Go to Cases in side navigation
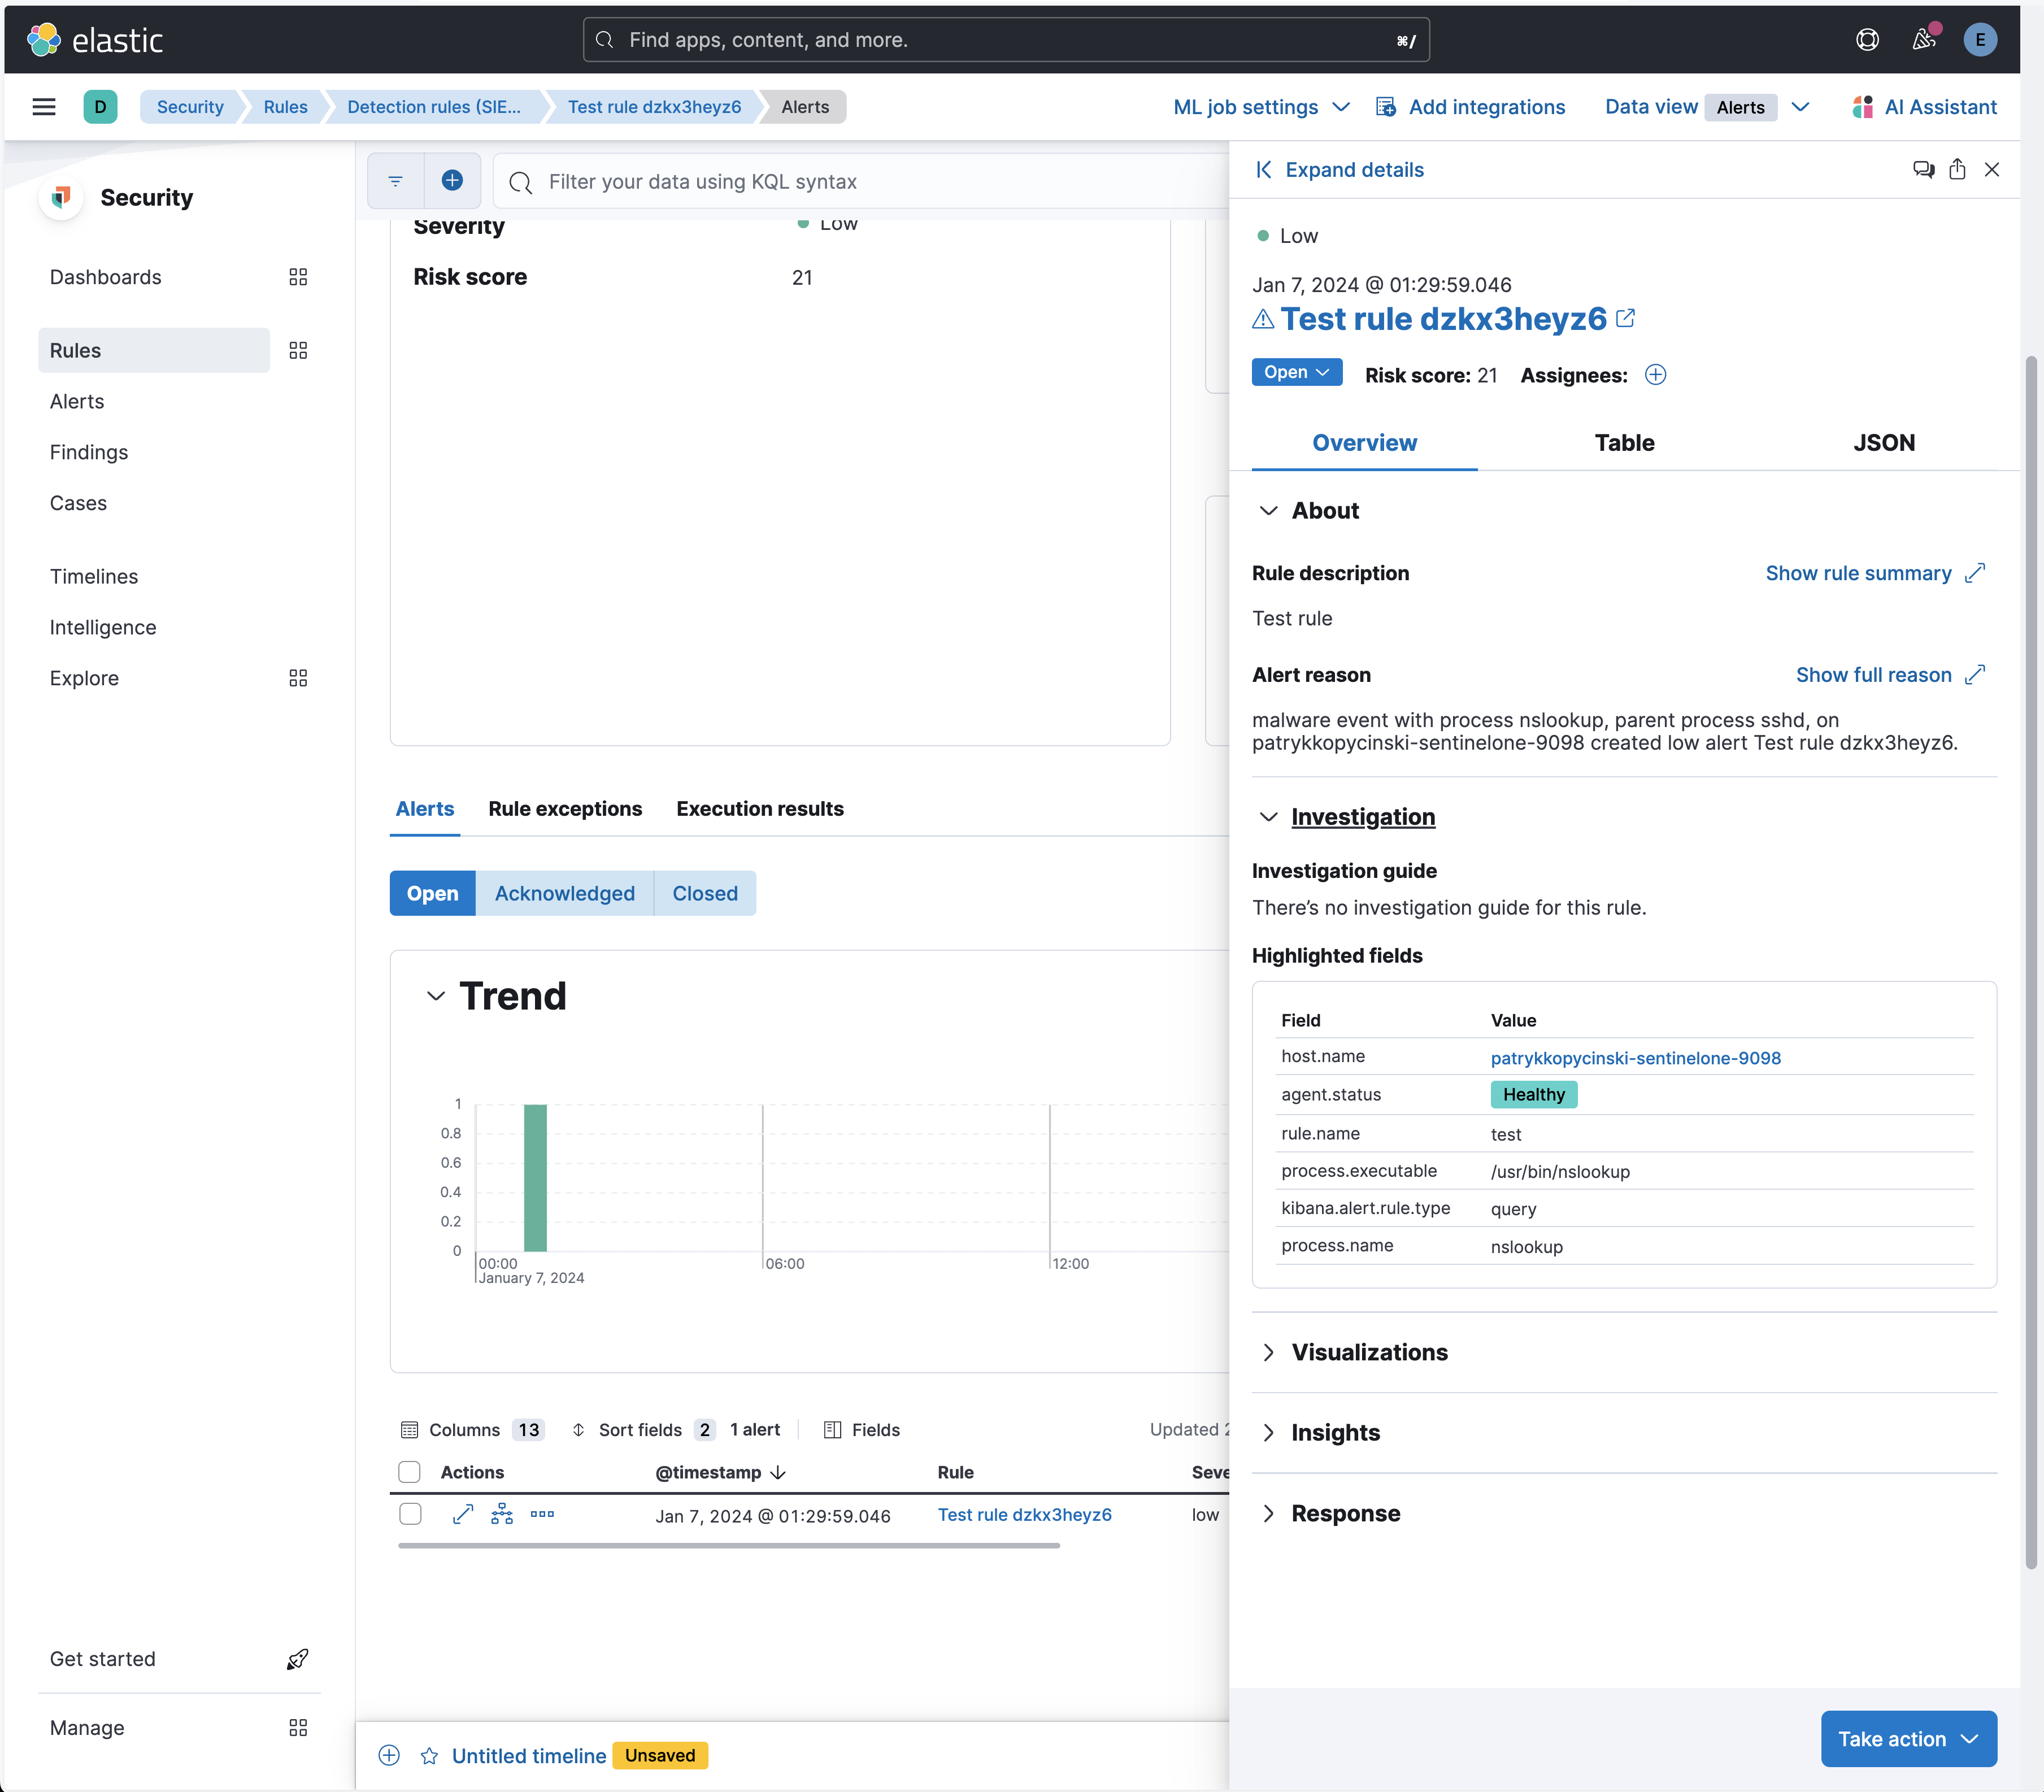The height and width of the screenshot is (1792, 2044). click(78, 503)
